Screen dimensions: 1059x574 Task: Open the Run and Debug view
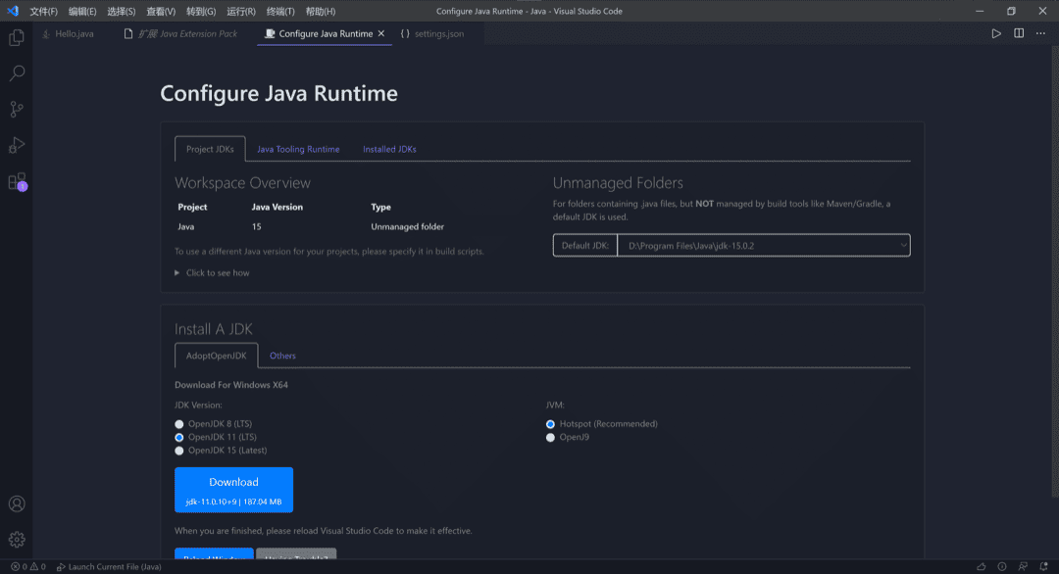point(17,145)
